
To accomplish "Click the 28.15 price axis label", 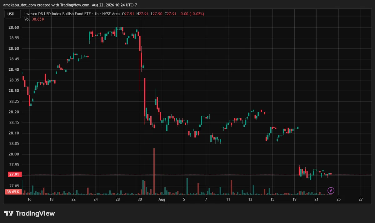I will [13, 123].
